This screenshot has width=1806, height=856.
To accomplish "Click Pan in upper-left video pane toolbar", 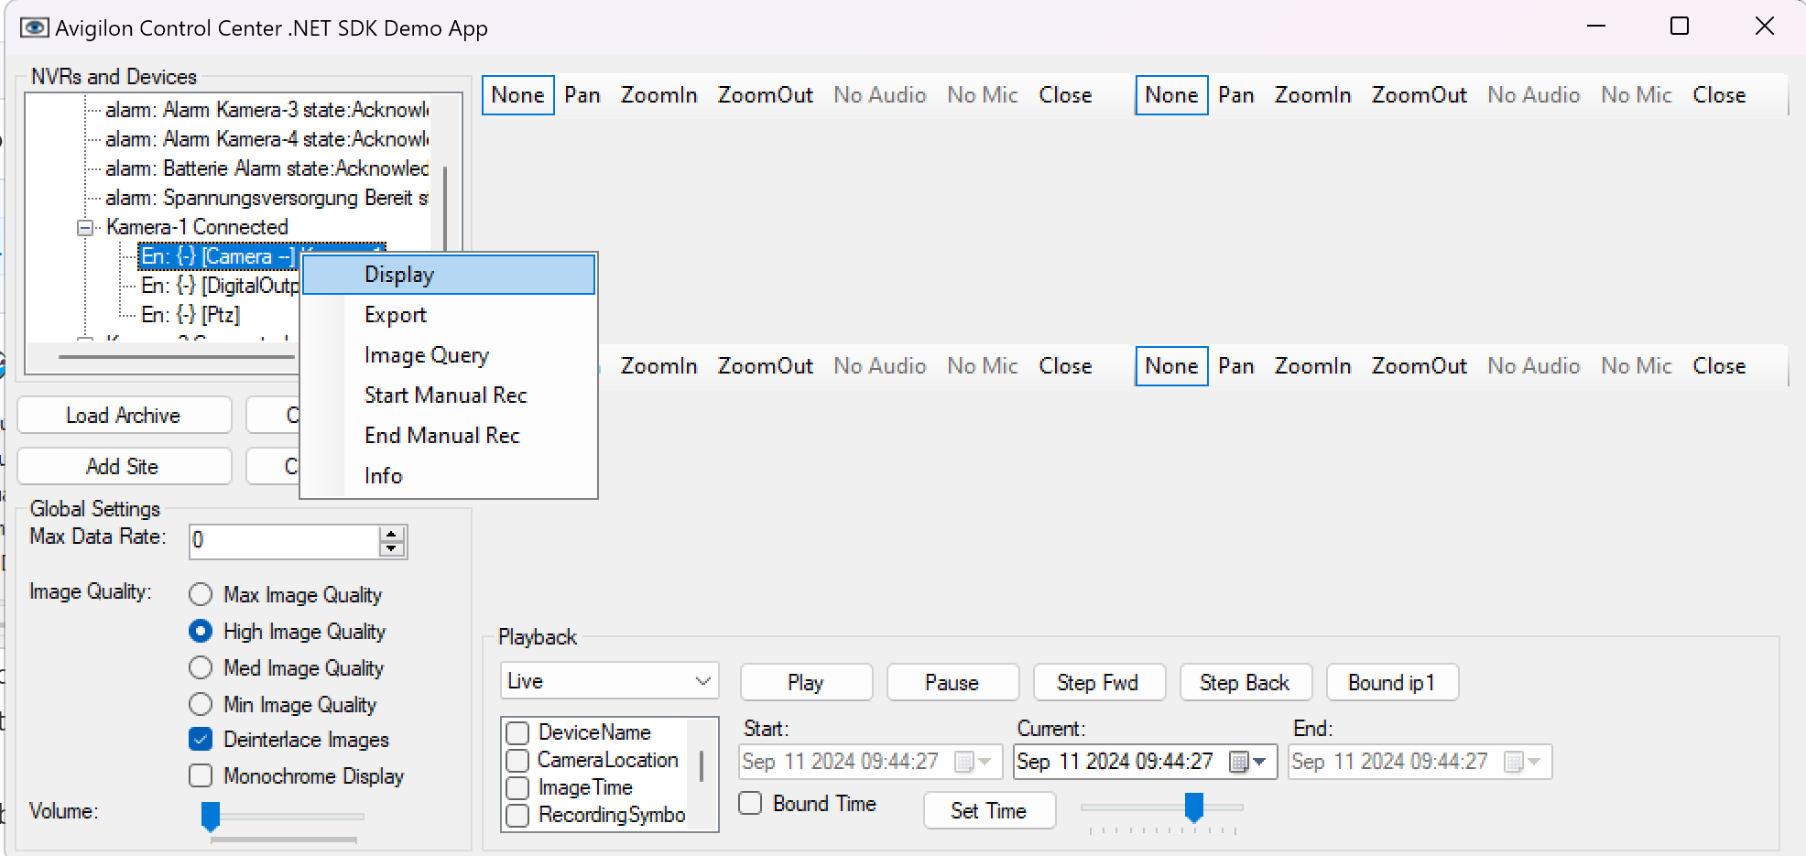I will pyautogui.click(x=582, y=95).
